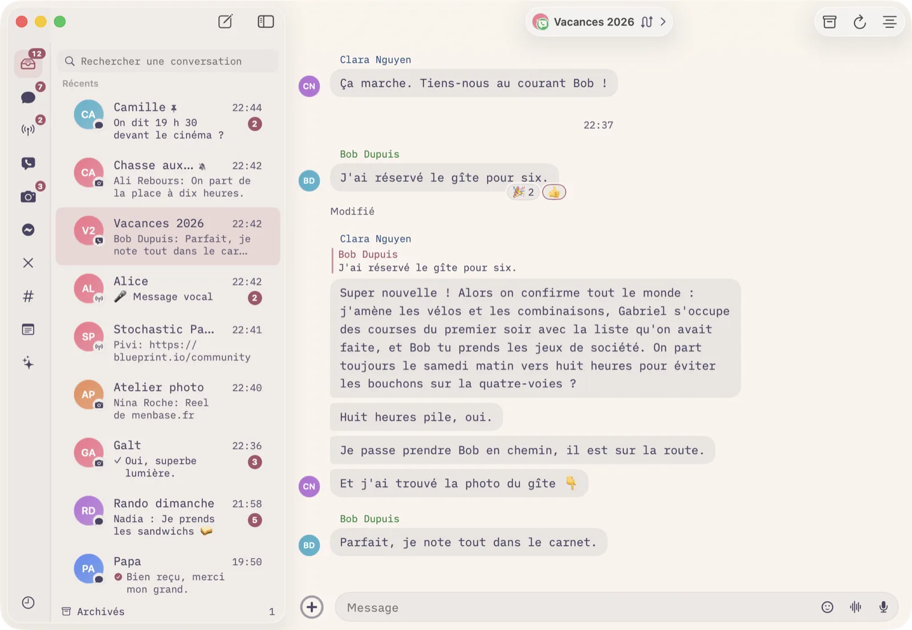Click the Vacances 2026 title in the header
The height and width of the screenshot is (630, 912).
pos(593,22)
